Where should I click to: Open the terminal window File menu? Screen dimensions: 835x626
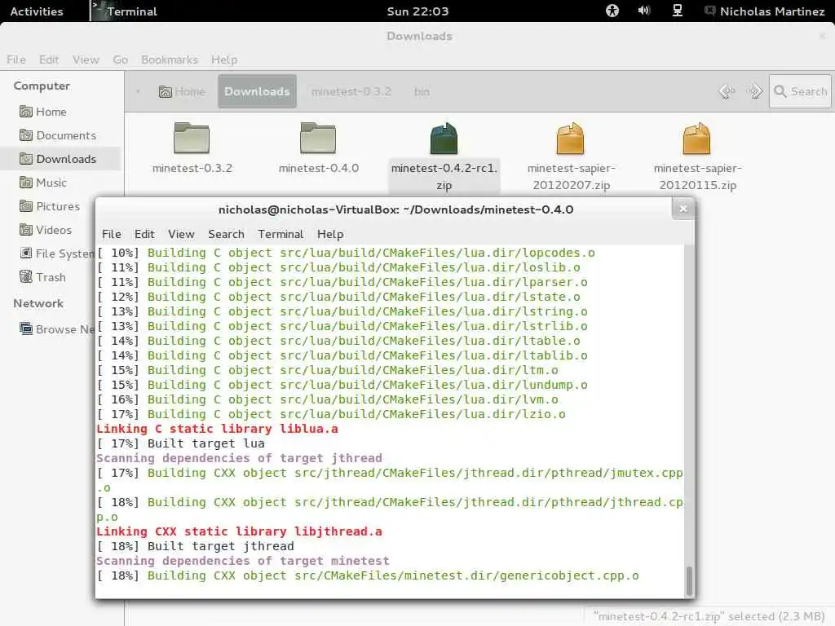point(111,234)
